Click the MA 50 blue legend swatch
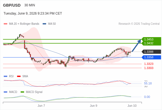This screenshot has height=110, width=162. point(44,24)
